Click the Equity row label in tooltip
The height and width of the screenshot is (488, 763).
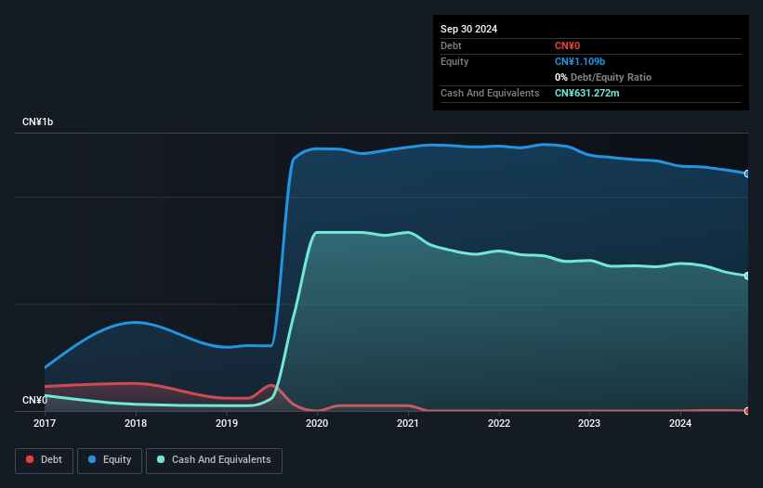(454, 61)
